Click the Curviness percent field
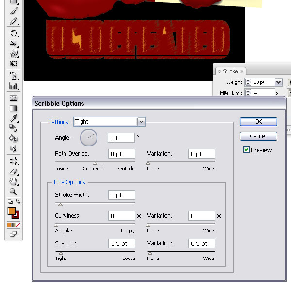This screenshot has width=291, height=291. (x=122, y=216)
